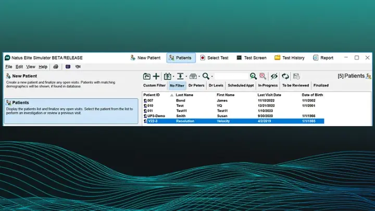Switch to the Report tab
Image resolution: width=375 pixels, height=211 pixels.
[x=323, y=58]
